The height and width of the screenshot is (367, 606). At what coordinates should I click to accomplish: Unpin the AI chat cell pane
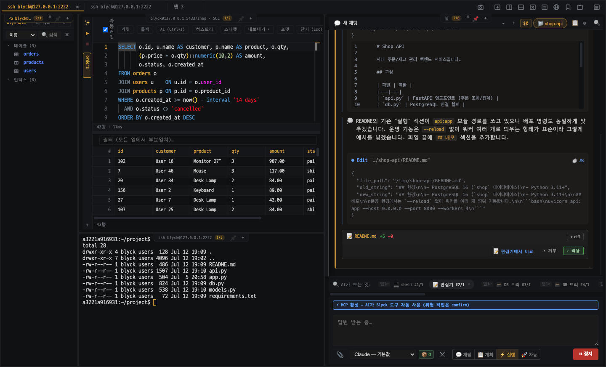tap(476, 19)
